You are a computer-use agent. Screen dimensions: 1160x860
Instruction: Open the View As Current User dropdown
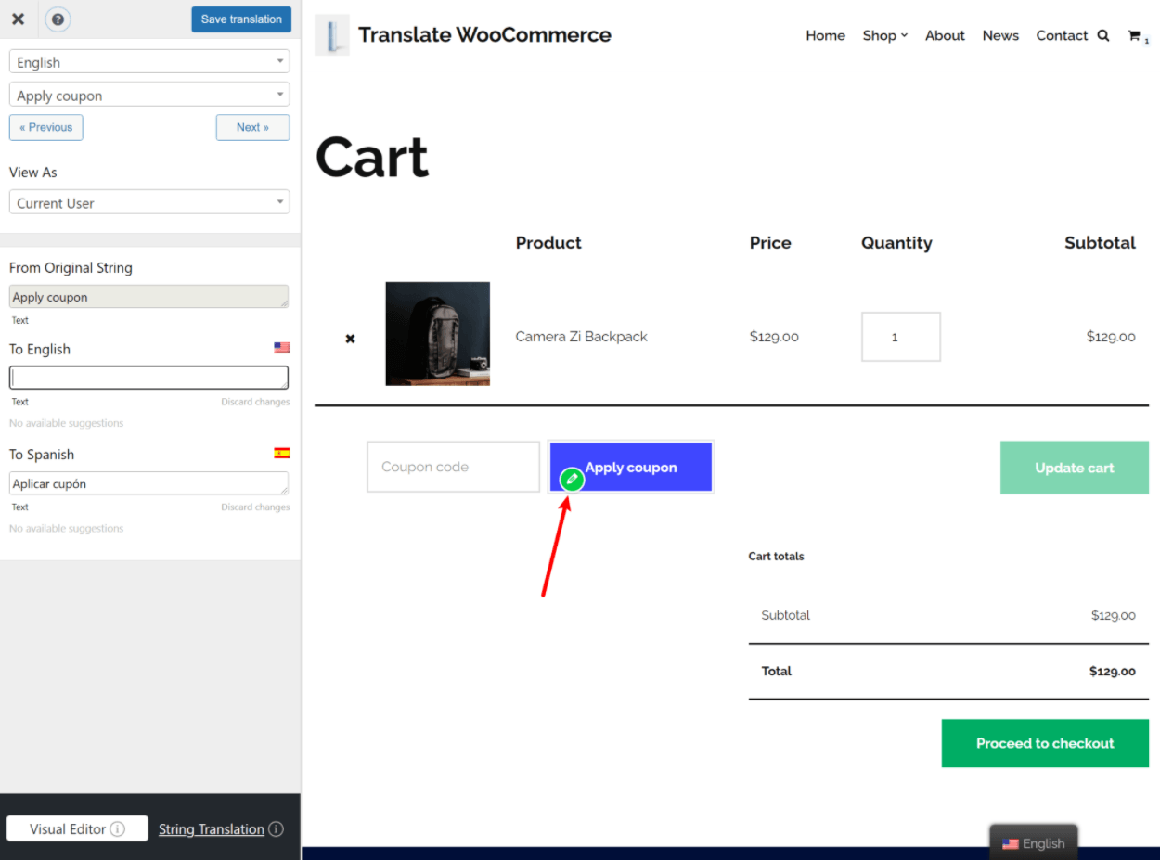148,201
